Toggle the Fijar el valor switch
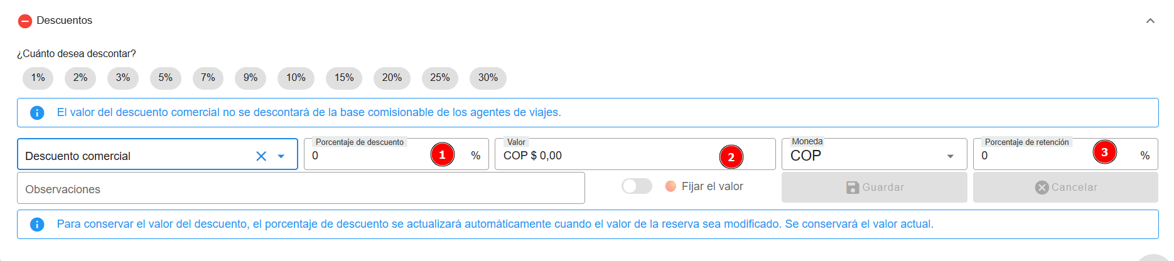1174x261 pixels. tap(637, 186)
